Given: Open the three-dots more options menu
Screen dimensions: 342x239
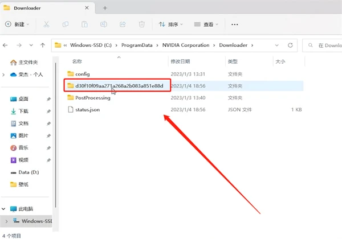Looking at the screenshot, I should click(x=234, y=24).
